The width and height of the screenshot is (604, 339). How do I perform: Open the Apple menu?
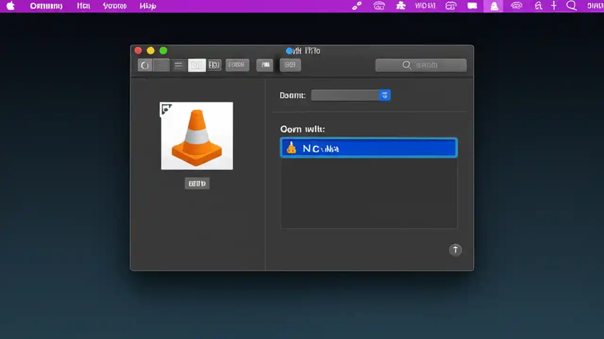click(x=10, y=6)
